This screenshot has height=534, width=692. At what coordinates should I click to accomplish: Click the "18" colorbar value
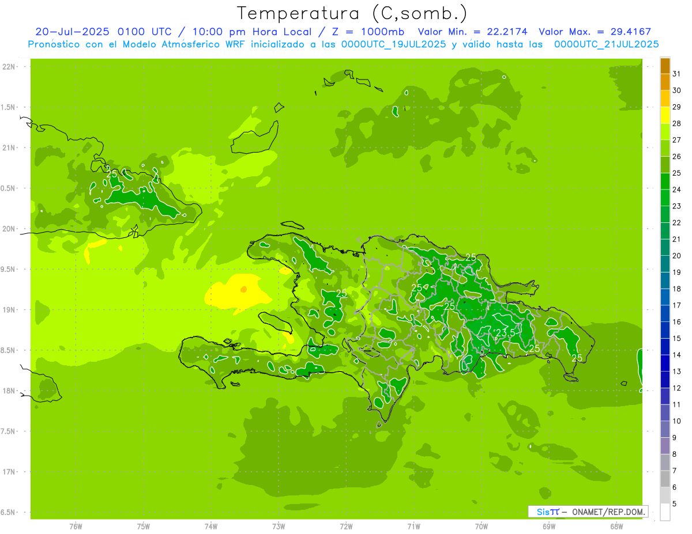pos(677,289)
